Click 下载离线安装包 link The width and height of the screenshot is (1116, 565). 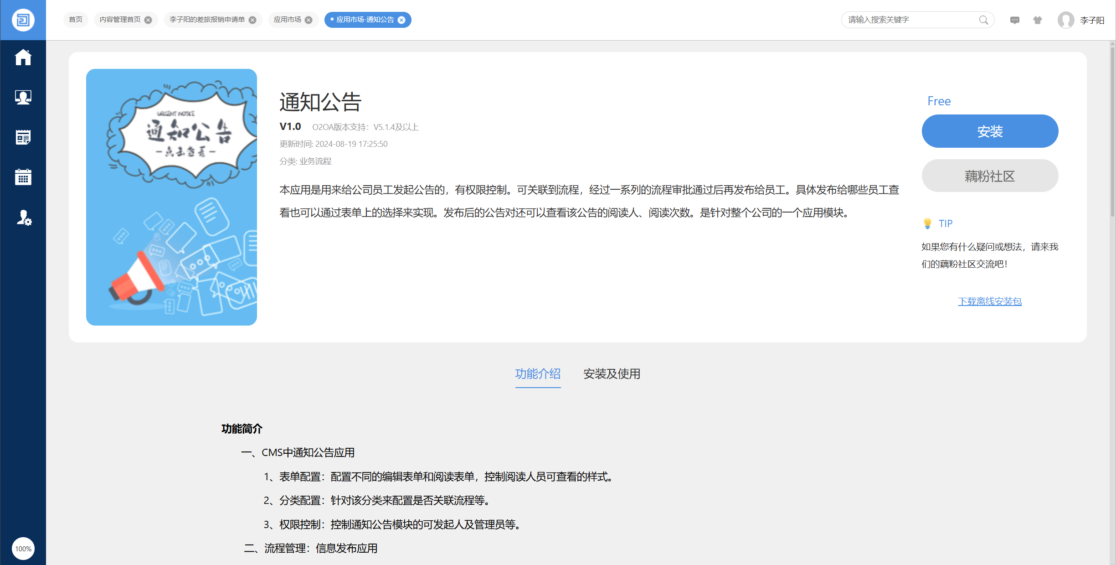[990, 301]
